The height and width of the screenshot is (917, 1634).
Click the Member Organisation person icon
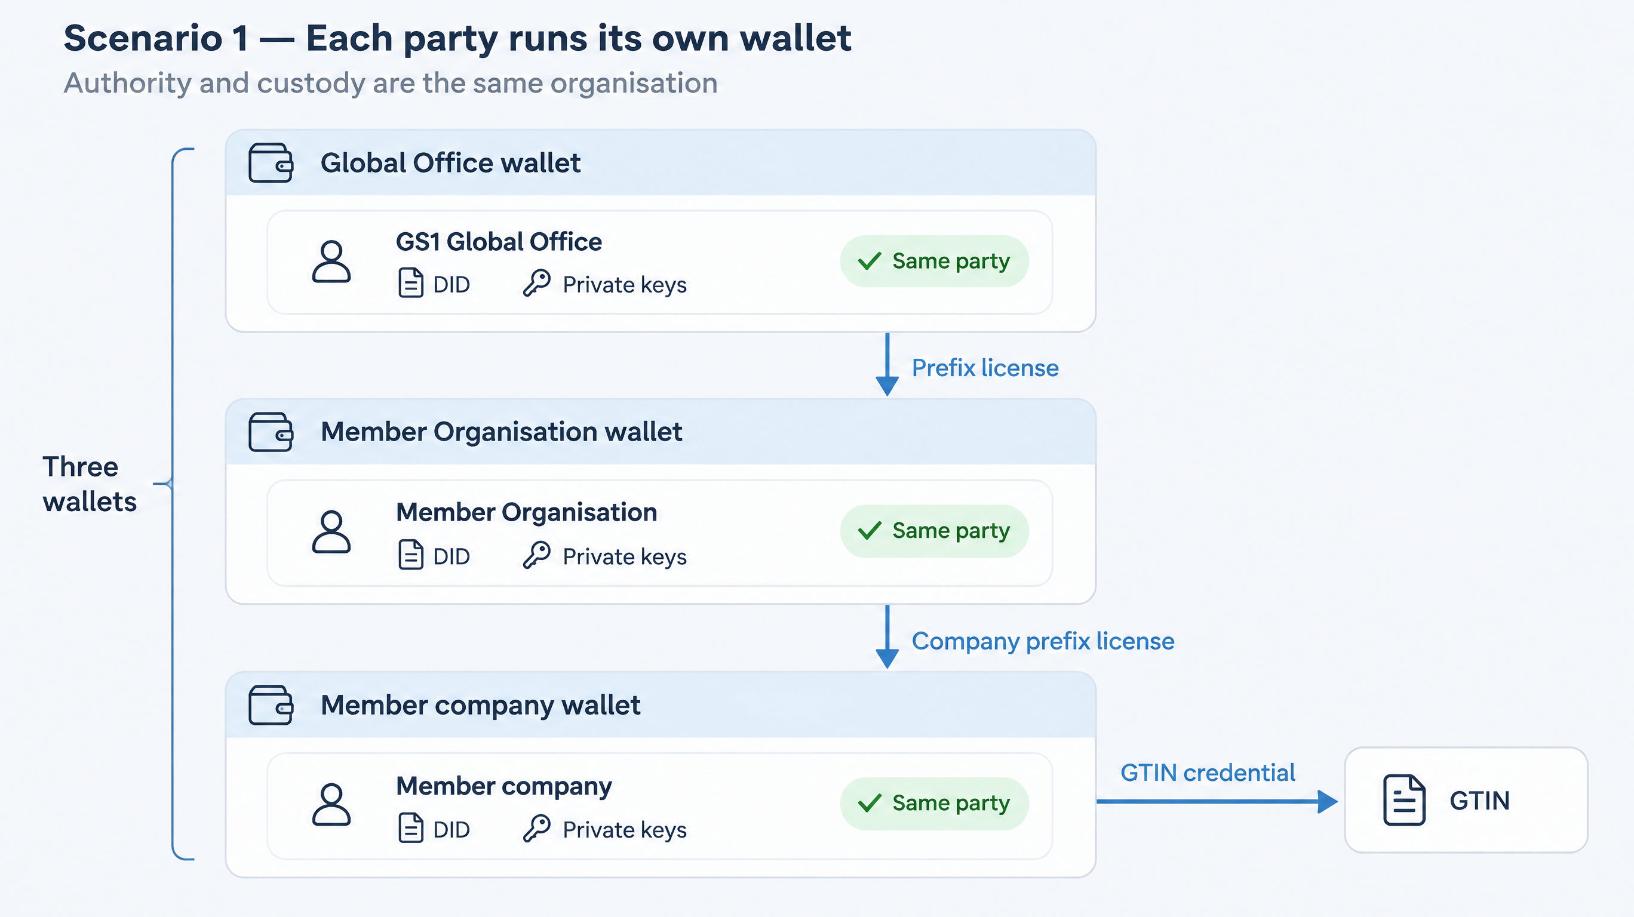331,531
